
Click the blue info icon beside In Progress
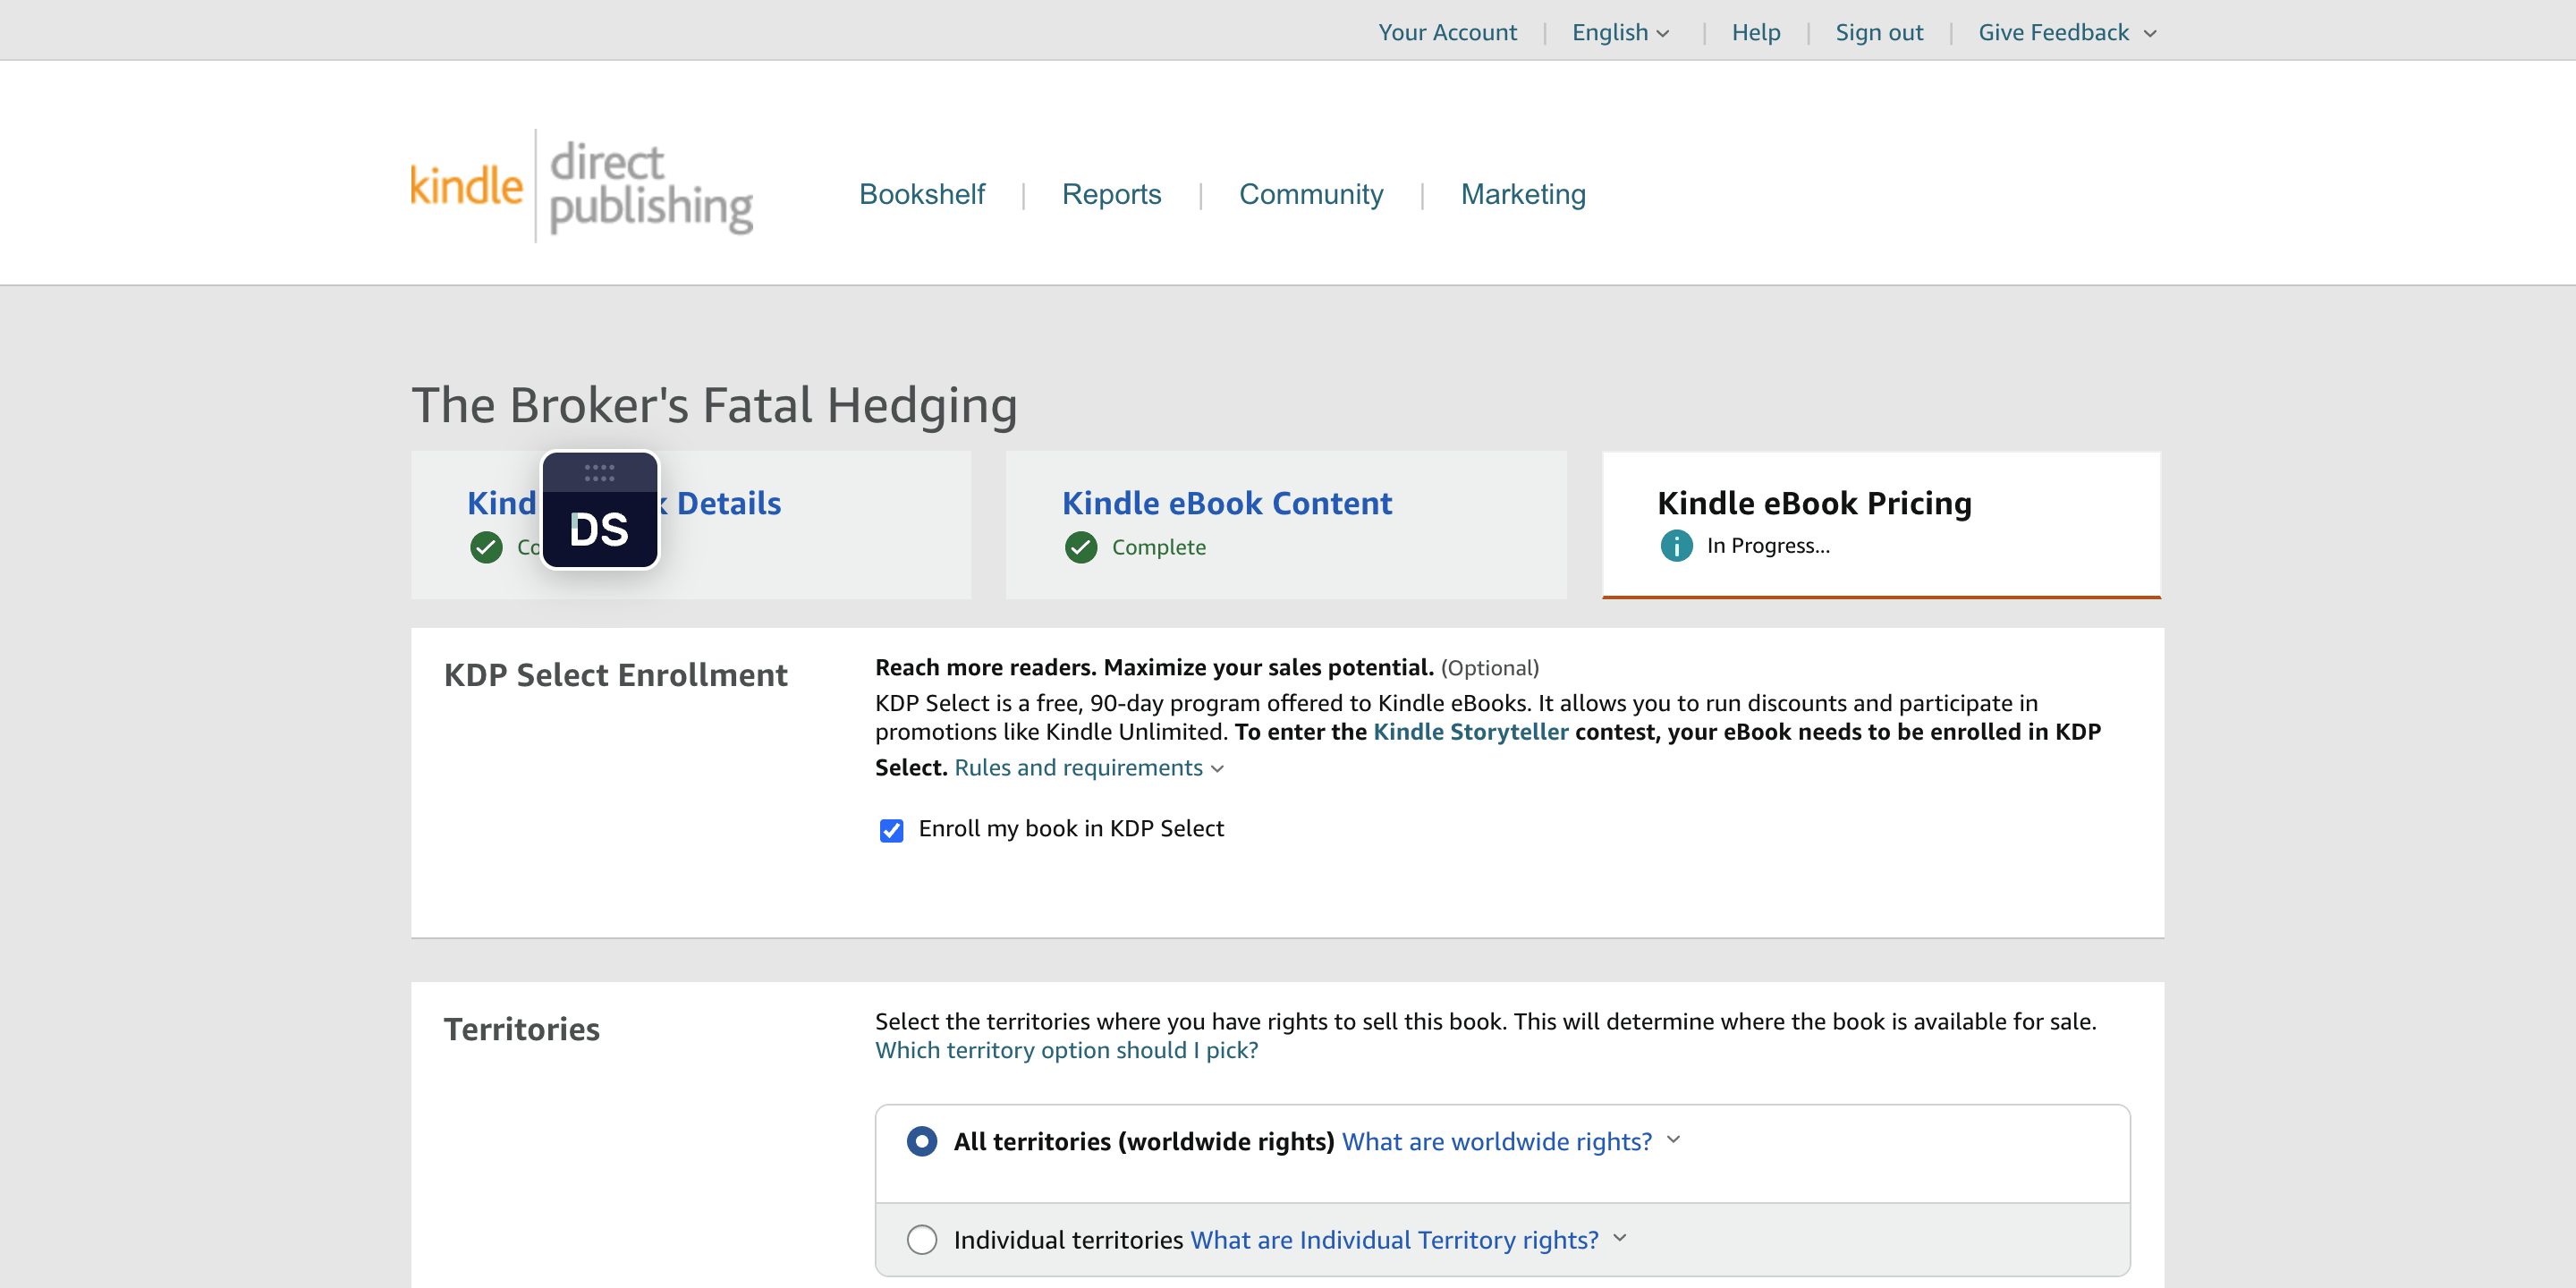pos(1676,546)
